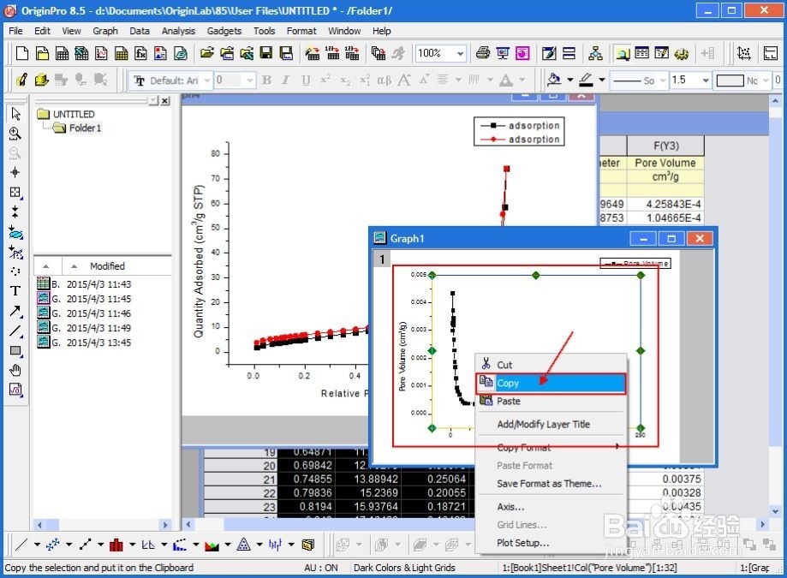Click the New Layout icon
The width and height of the screenshot is (787, 578).
160,53
